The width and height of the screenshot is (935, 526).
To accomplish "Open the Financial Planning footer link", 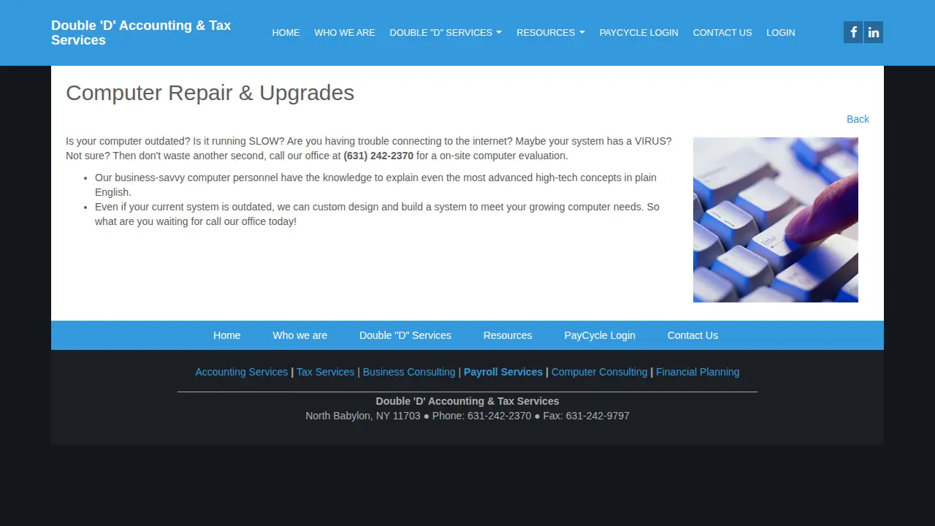I will click(x=698, y=372).
